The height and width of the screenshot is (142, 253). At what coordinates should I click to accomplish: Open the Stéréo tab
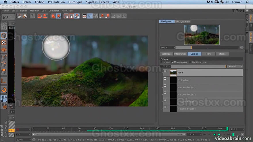point(222,54)
